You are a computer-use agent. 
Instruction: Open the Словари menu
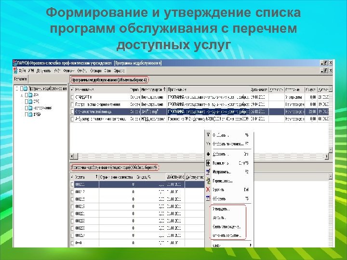pyautogui.click(x=96, y=71)
